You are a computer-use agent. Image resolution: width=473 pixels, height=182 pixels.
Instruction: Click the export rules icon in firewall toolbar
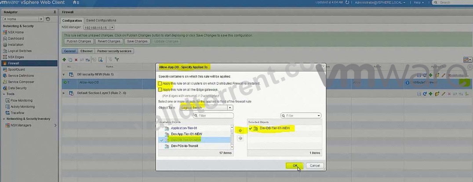tap(101, 60)
